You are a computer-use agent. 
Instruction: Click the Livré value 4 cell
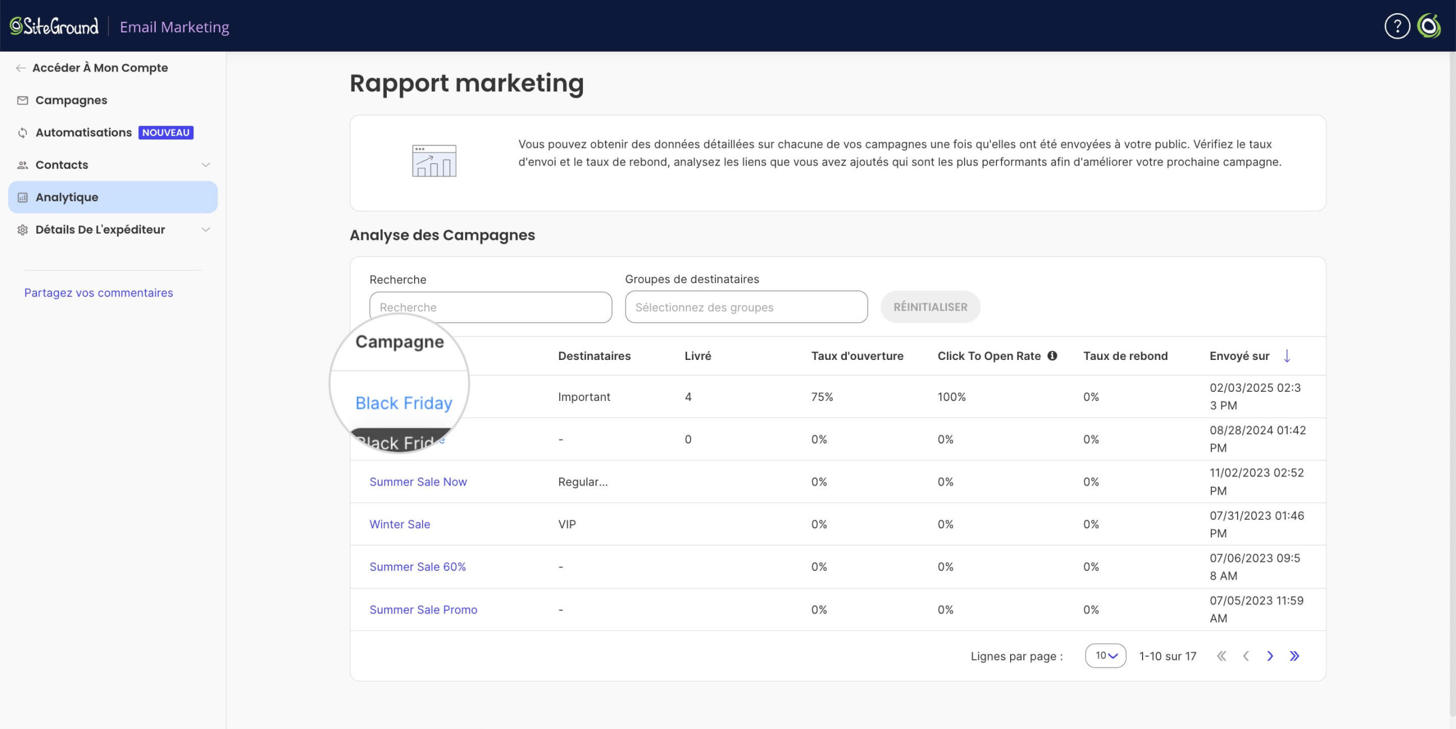(688, 397)
